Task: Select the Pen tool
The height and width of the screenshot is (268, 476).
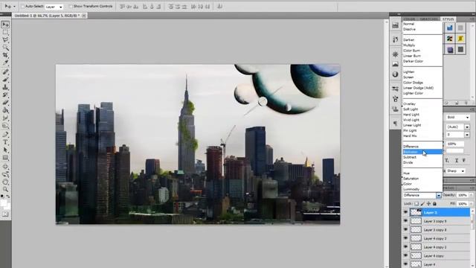Action: coord(5,135)
